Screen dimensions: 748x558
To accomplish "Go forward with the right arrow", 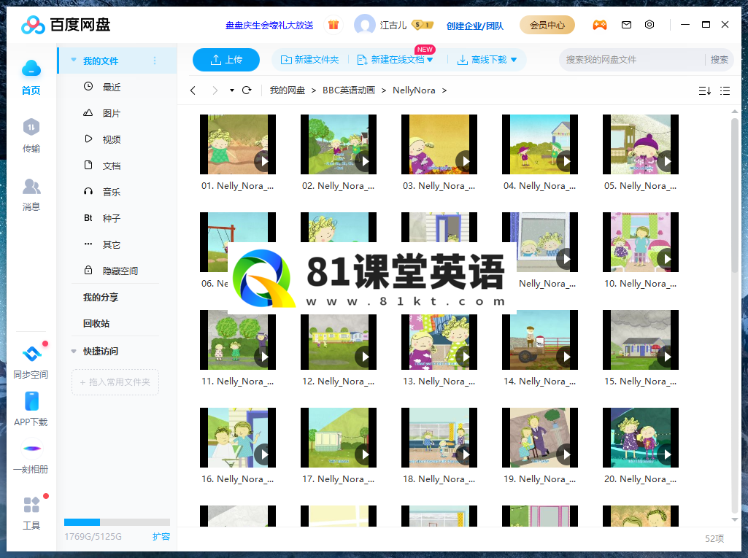I will coord(215,90).
